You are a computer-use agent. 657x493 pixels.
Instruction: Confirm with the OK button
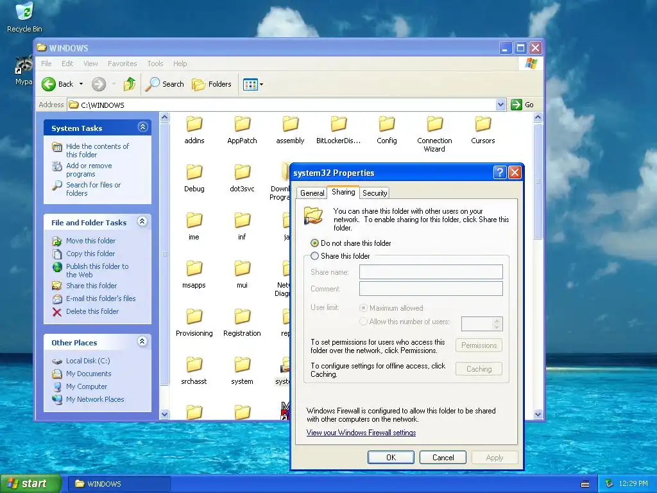(391, 457)
